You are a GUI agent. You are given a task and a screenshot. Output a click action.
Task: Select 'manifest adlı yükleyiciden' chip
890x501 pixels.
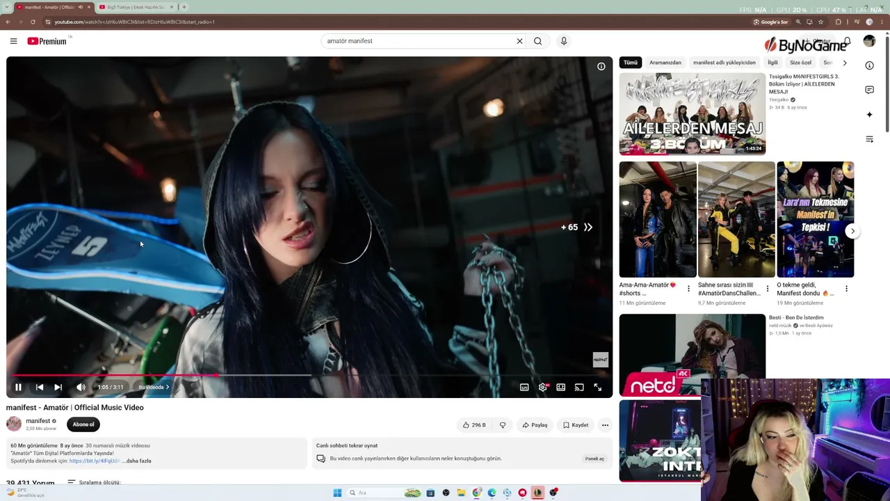pos(725,63)
